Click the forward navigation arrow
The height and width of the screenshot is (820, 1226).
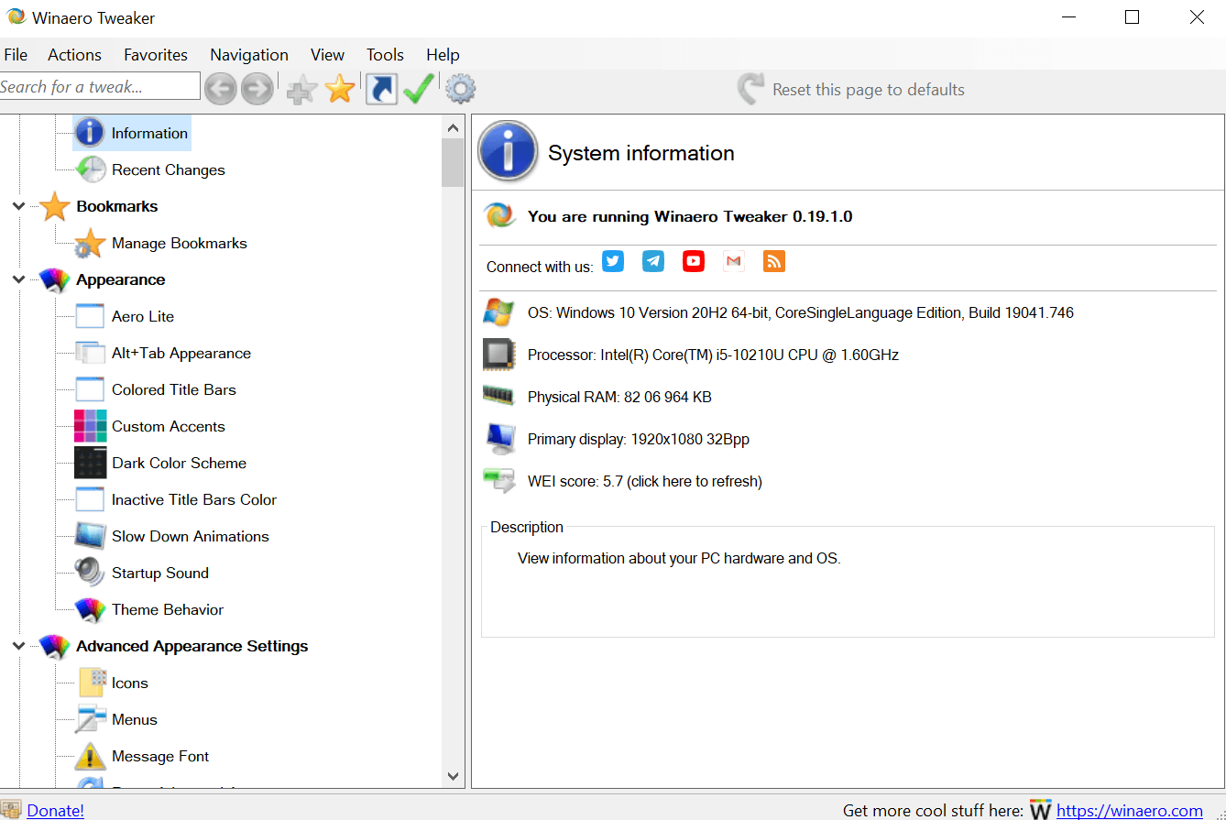tap(257, 88)
